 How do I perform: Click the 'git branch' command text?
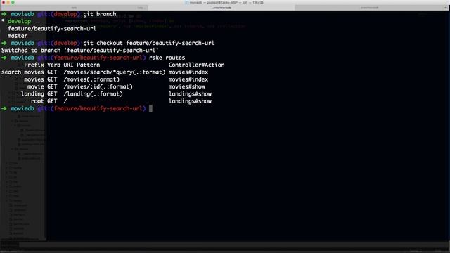100,14
